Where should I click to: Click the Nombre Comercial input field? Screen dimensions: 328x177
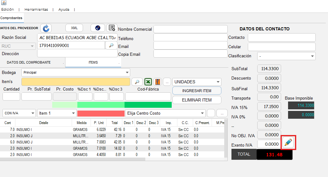[x=190, y=29]
